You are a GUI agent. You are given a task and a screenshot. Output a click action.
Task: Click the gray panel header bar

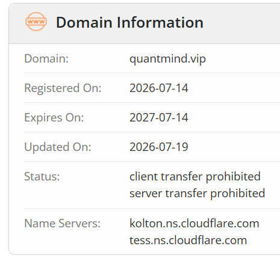coord(145,23)
